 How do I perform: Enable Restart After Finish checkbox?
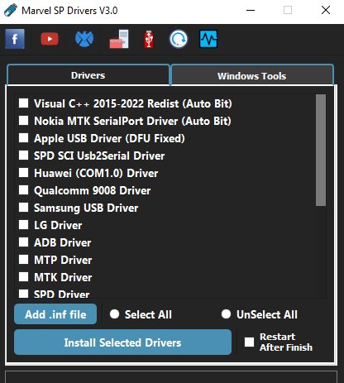click(249, 342)
